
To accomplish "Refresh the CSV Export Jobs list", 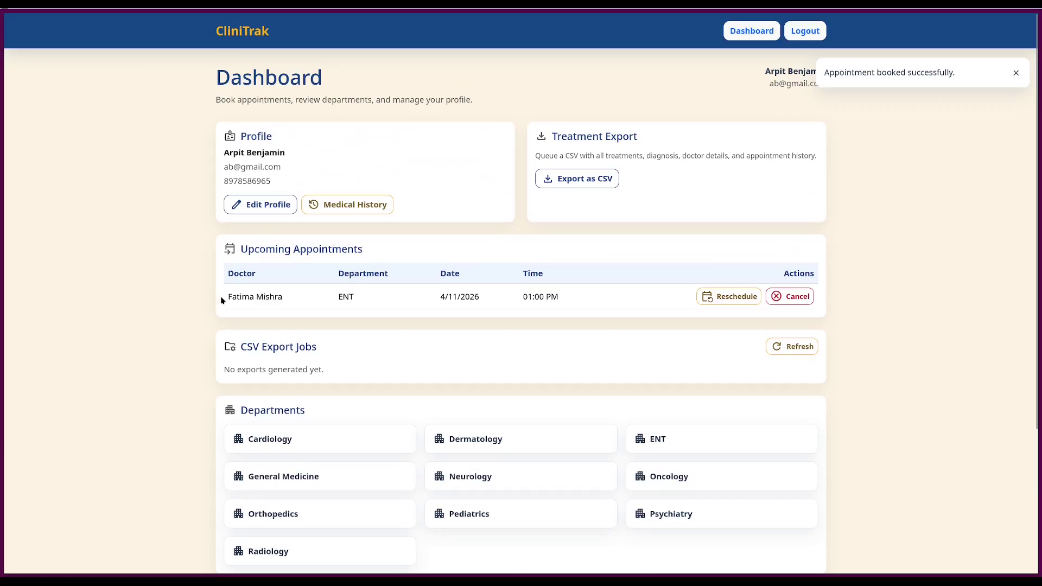I will tap(792, 346).
